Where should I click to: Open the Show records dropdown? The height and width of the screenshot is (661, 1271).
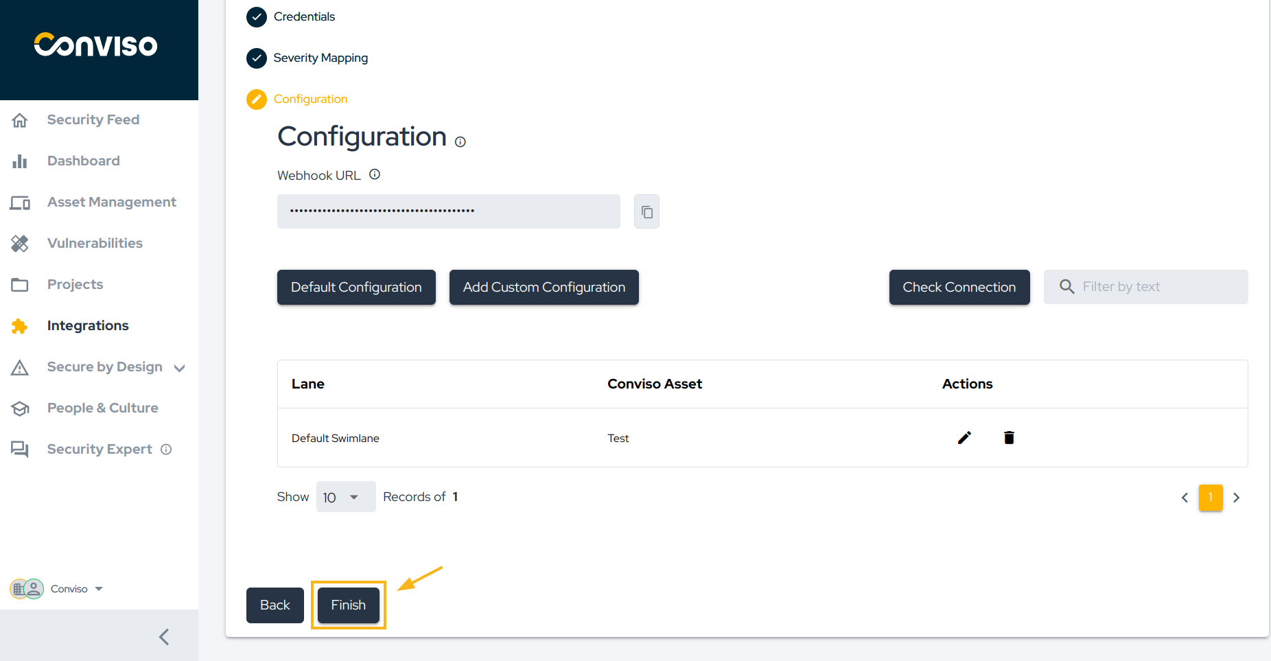coord(345,496)
